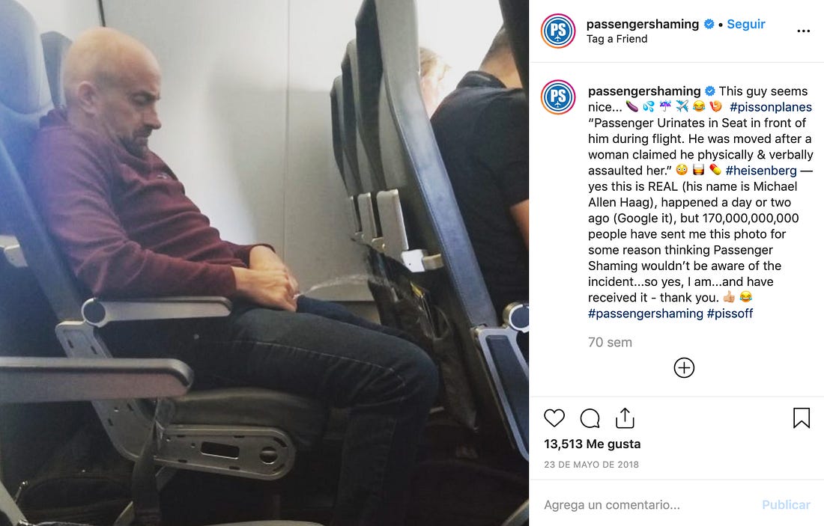Screen dimensions: 824x526
Task: Load more comments with plus circle
Action: pos(684,367)
